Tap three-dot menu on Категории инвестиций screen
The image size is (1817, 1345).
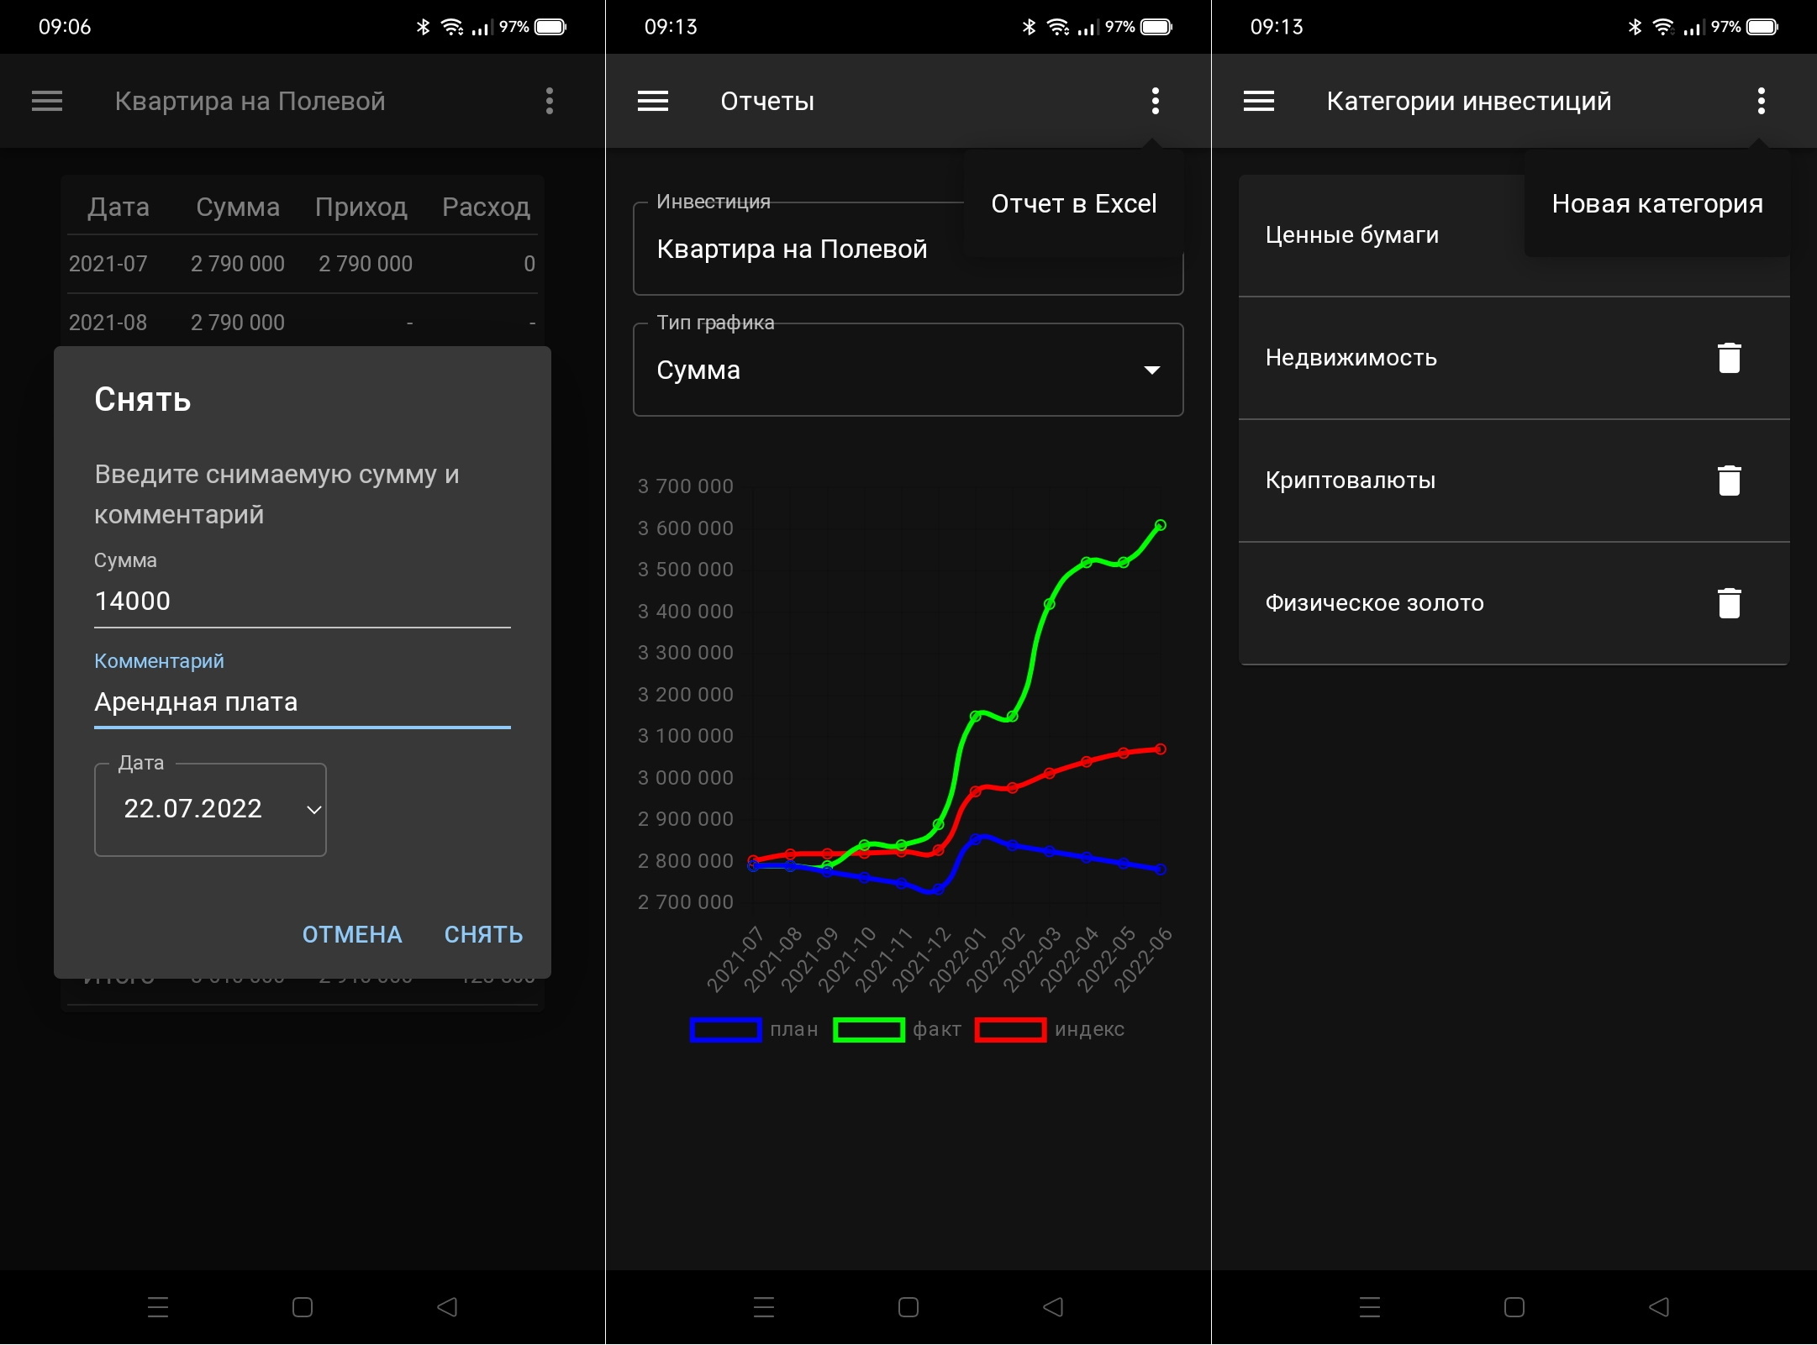point(1761,102)
